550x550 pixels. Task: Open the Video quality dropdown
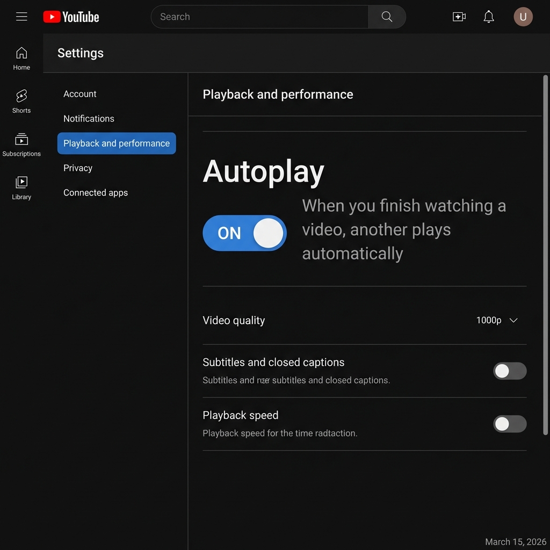click(495, 320)
